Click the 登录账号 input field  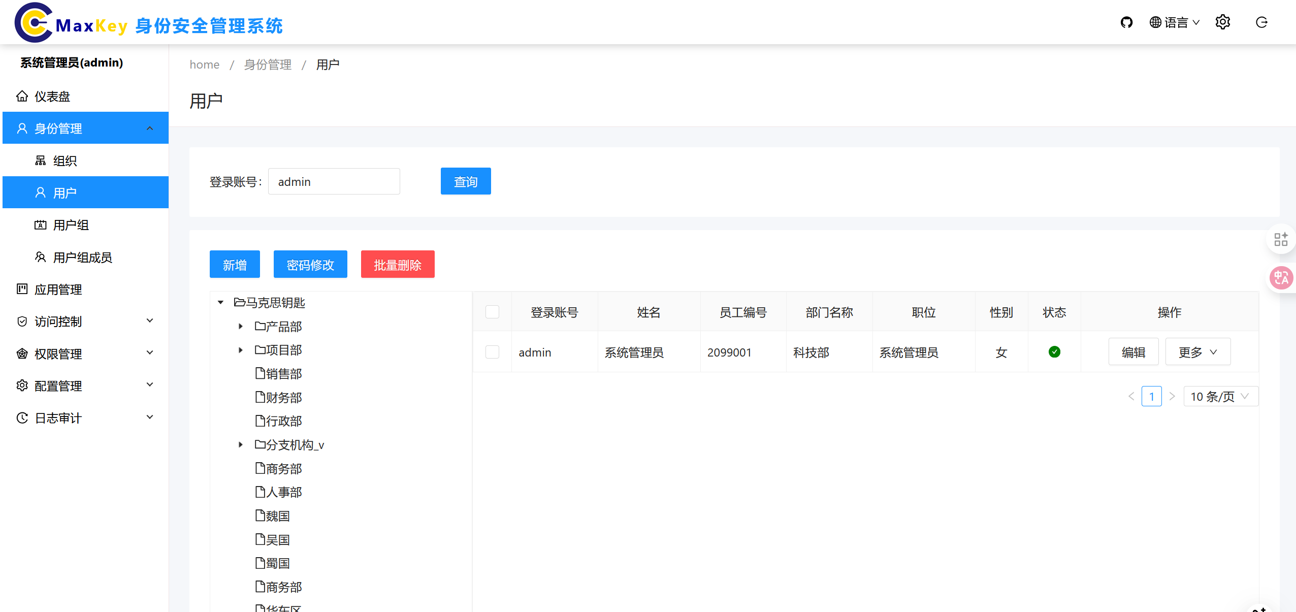(334, 182)
